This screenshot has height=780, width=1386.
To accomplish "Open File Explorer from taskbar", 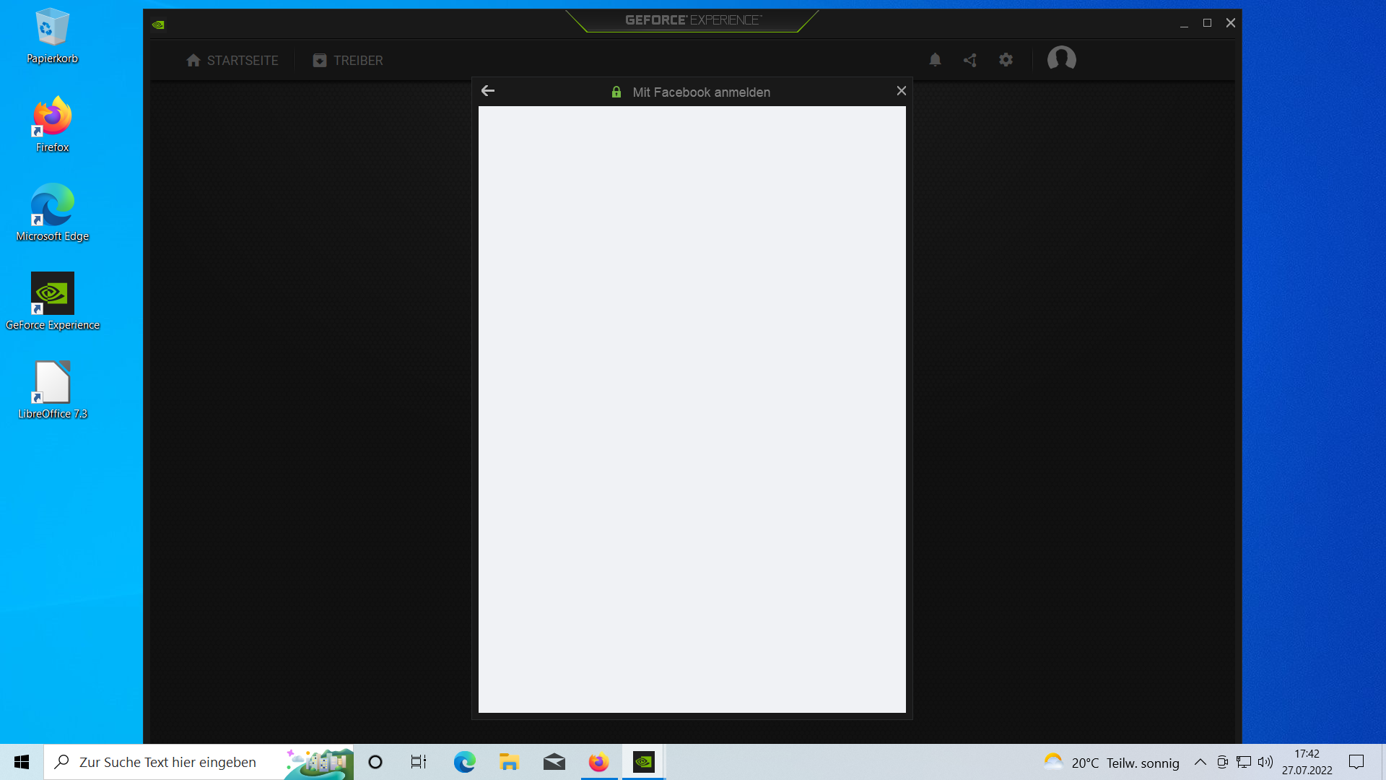I will point(509,762).
